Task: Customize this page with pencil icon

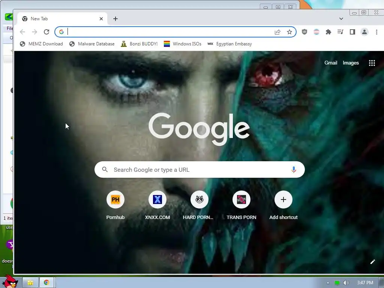Action: coord(372,262)
